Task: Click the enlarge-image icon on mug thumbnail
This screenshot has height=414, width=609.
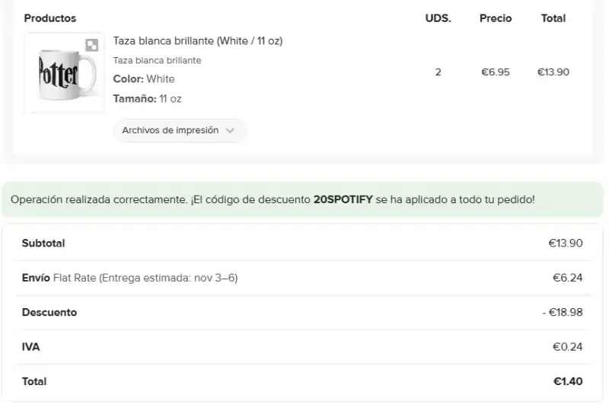Action: pos(91,45)
